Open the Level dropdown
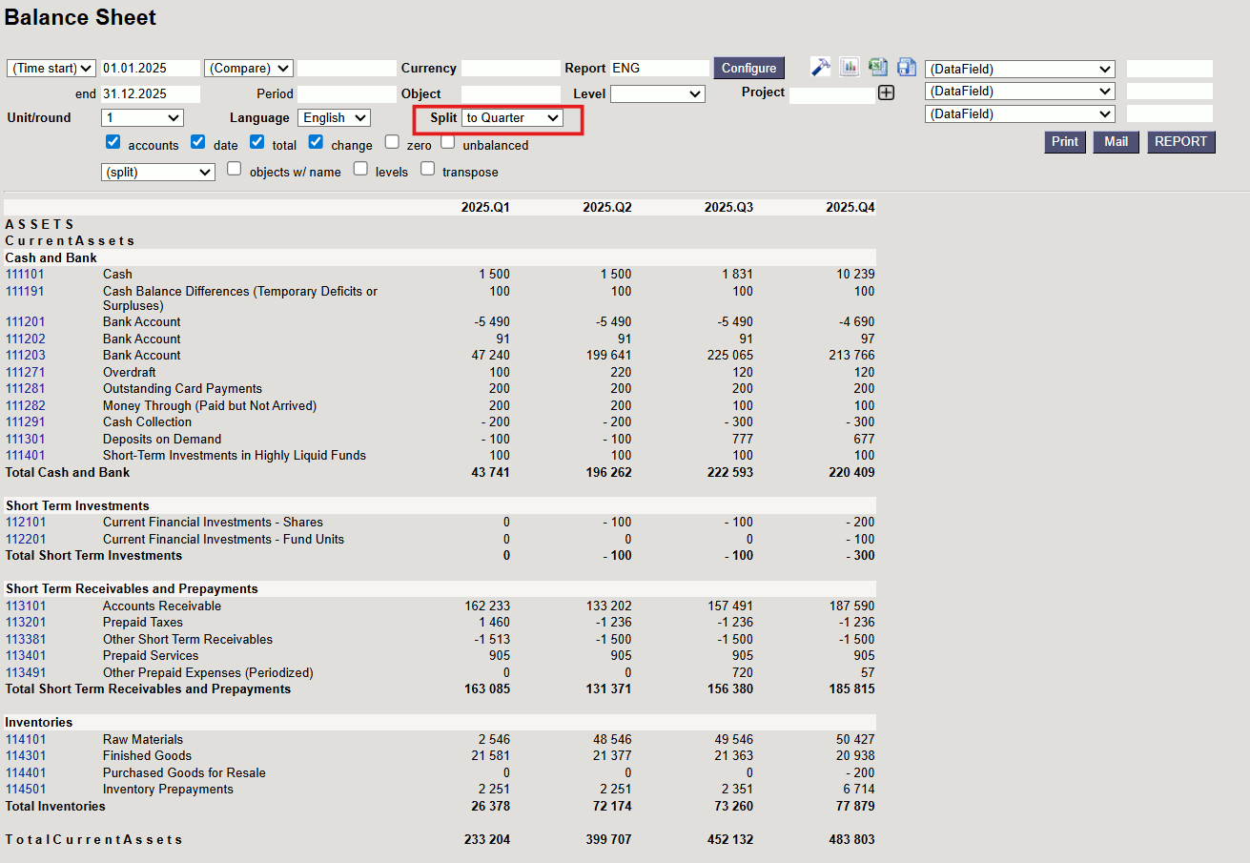The image size is (1250, 863). click(657, 93)
